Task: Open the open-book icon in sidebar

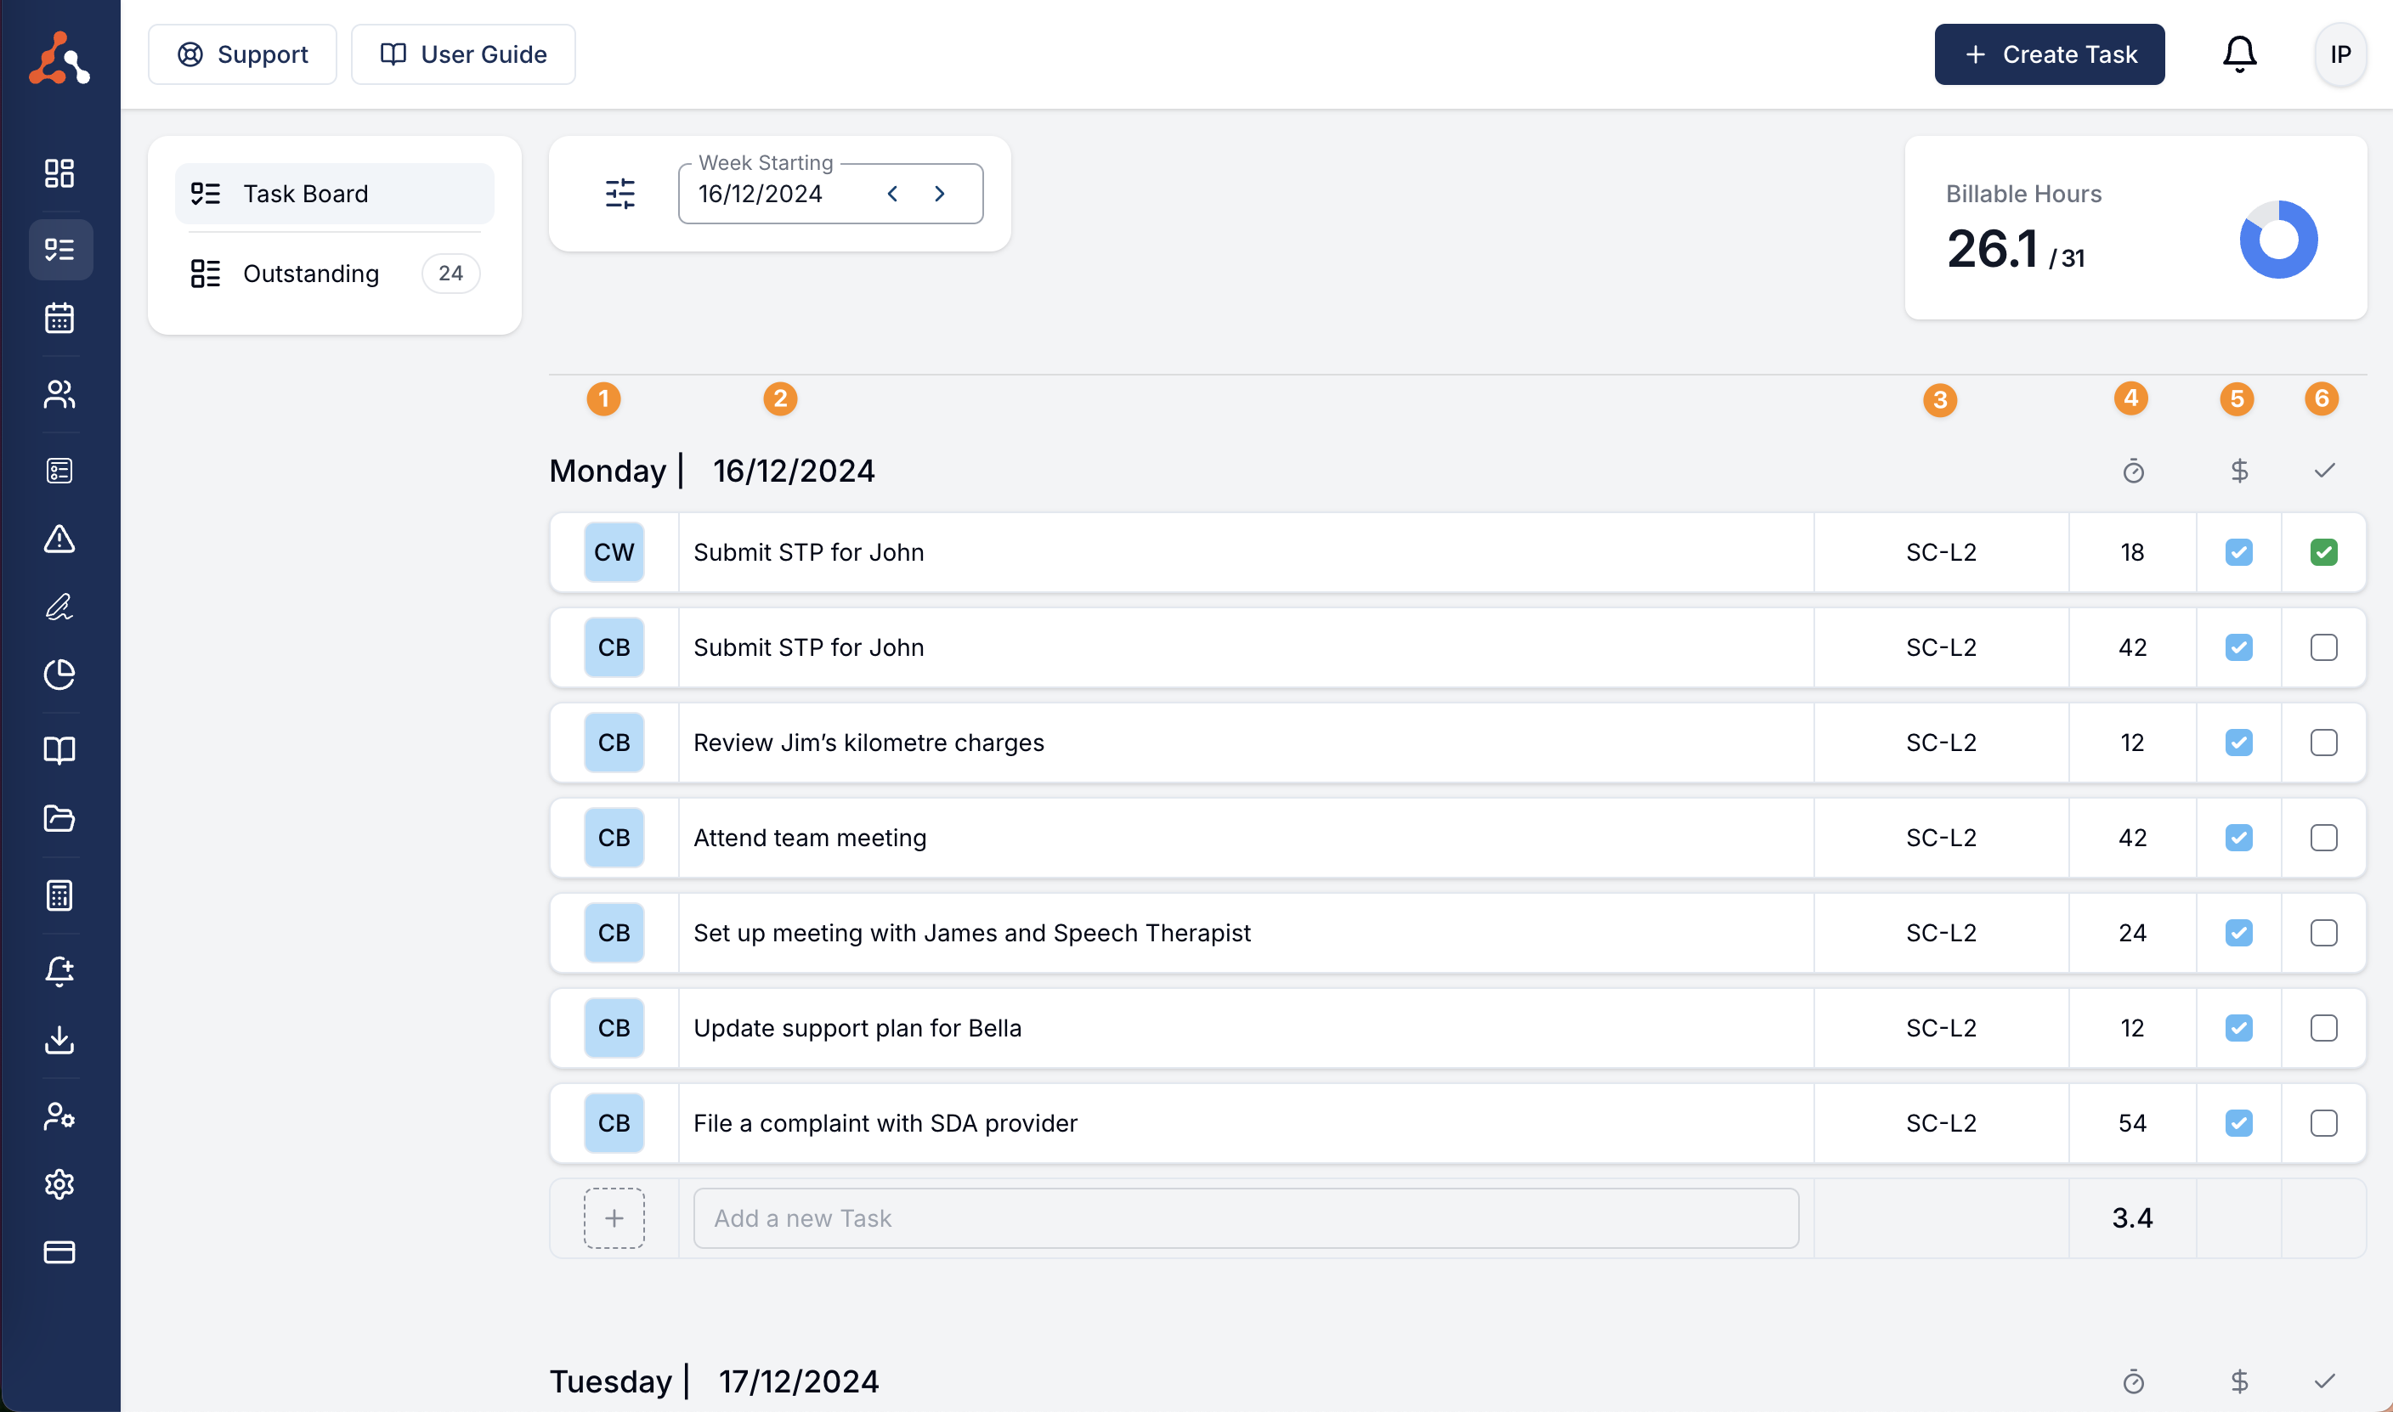Action: click(x=59, y=751)
